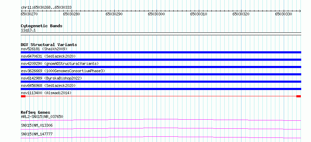Viewport: 311px width, 142px height.
Task: Select variant nsv526181 (Shaikh2009) label
Action: [44, 49]
